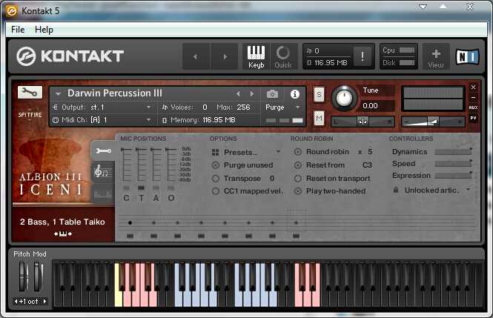Toggle Play two-handed option
This screenshot has width=493, height=318.
[298, 191]
